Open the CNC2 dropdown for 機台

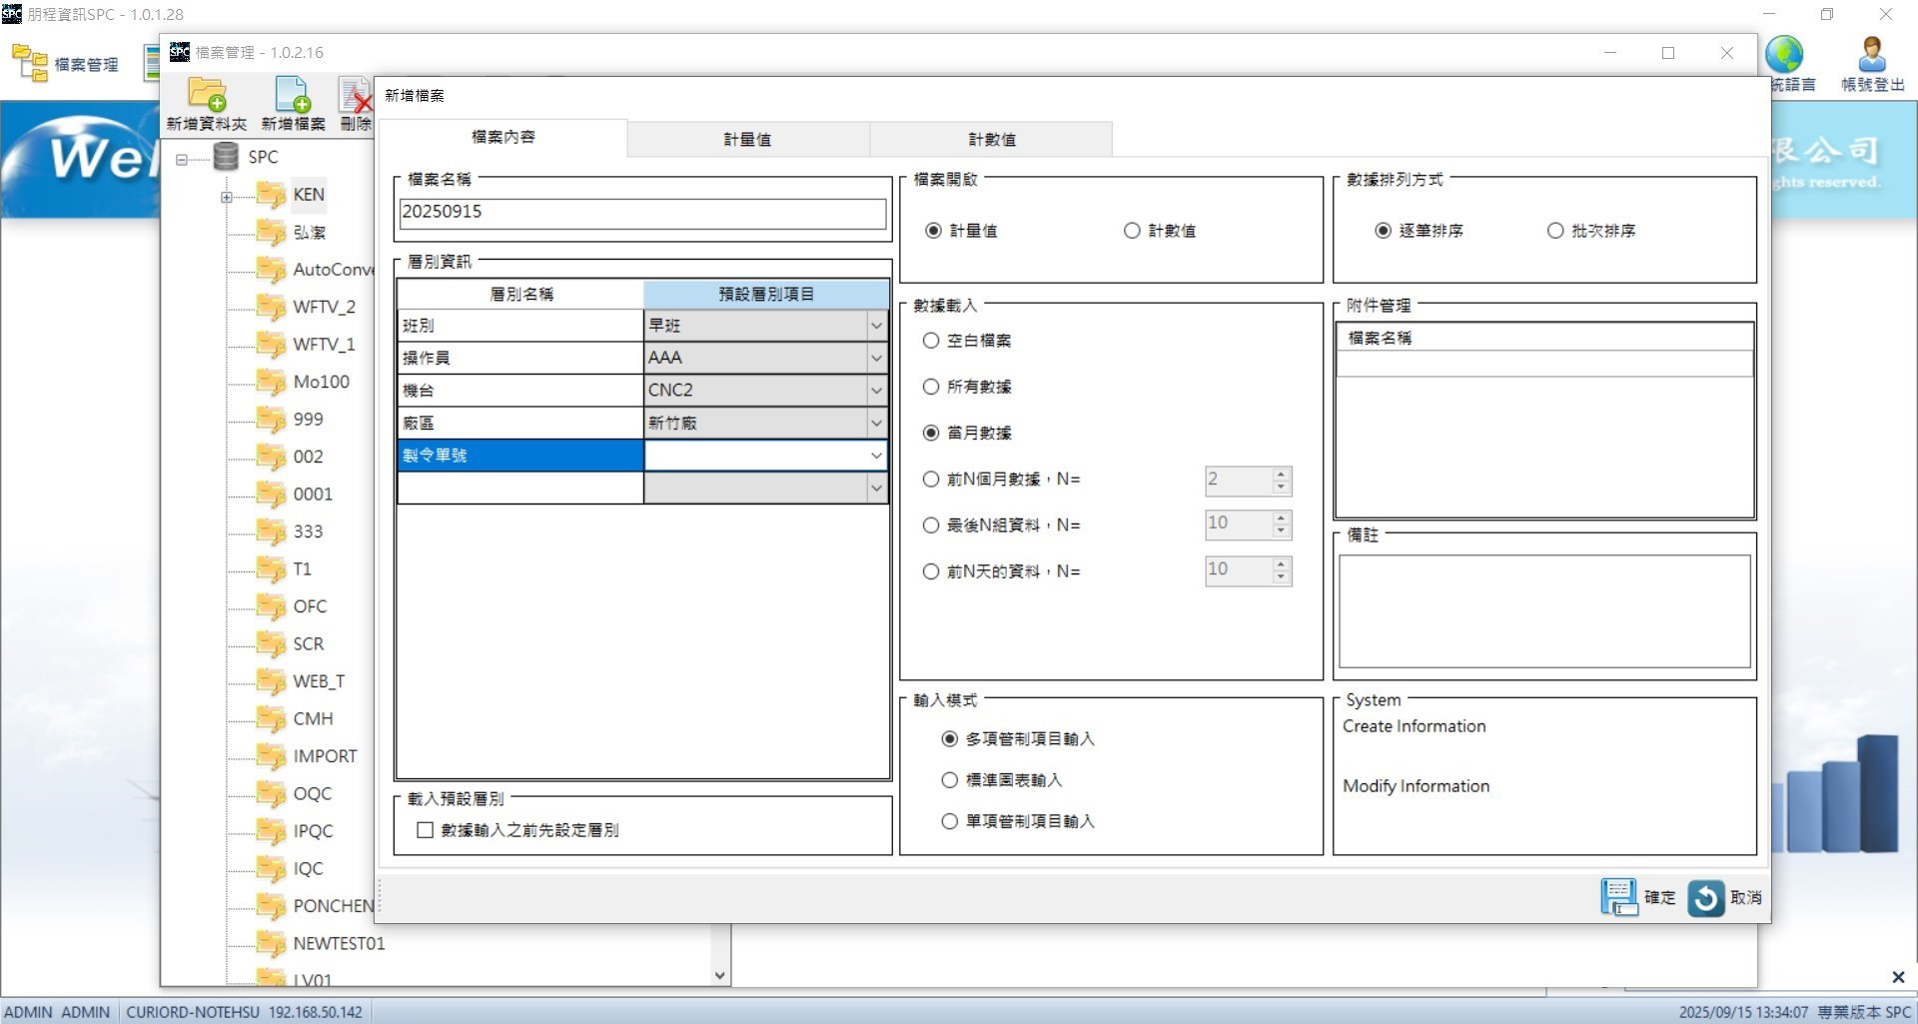coord(876,390)
